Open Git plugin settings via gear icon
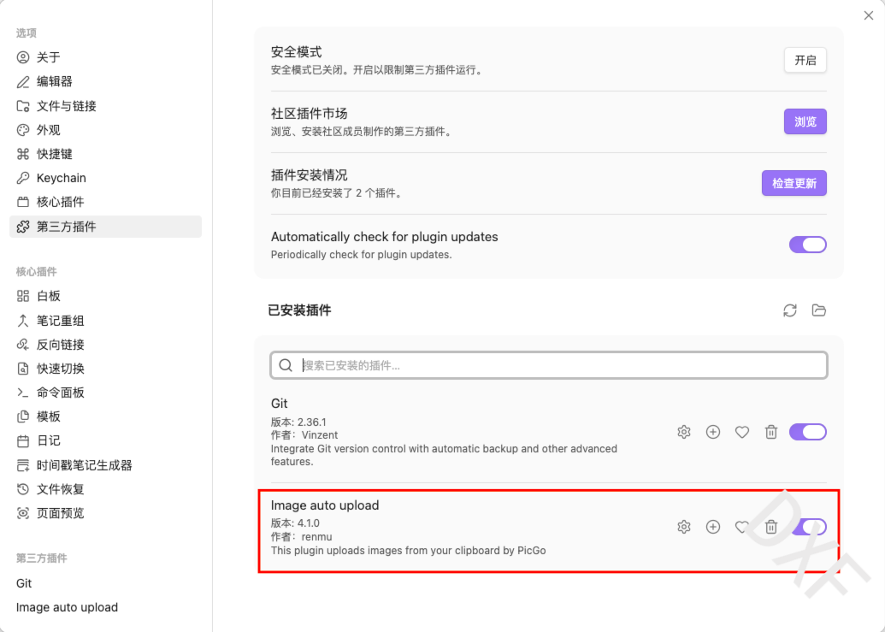The width and height of the screenshot is (885, 632). 684,432
